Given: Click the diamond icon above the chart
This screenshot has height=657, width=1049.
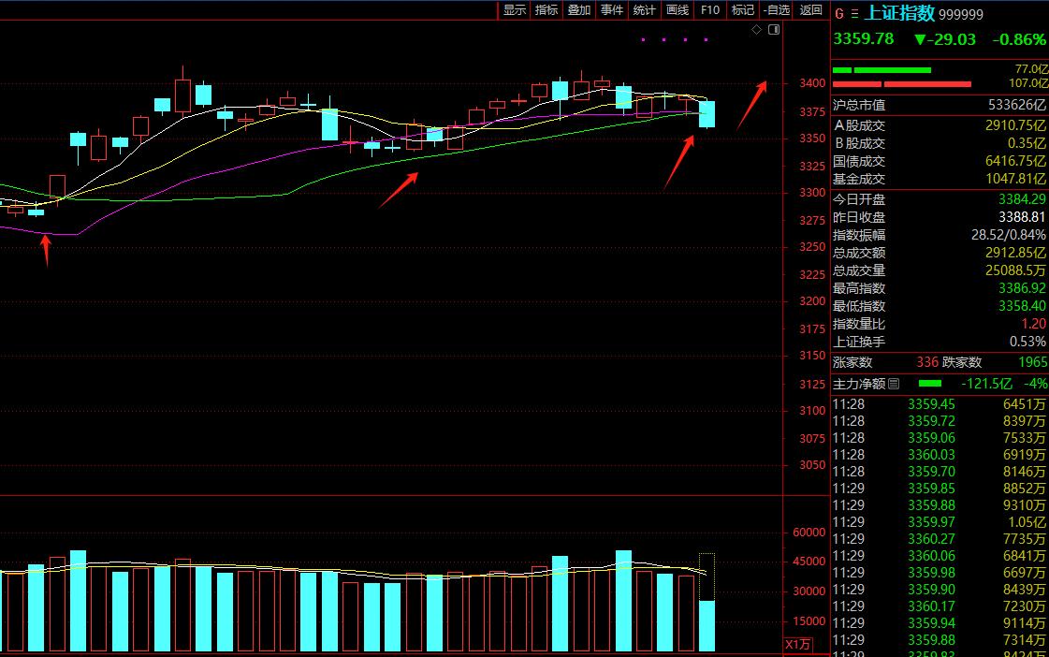Looking at the screenshot, I should (x=757, y=29).
